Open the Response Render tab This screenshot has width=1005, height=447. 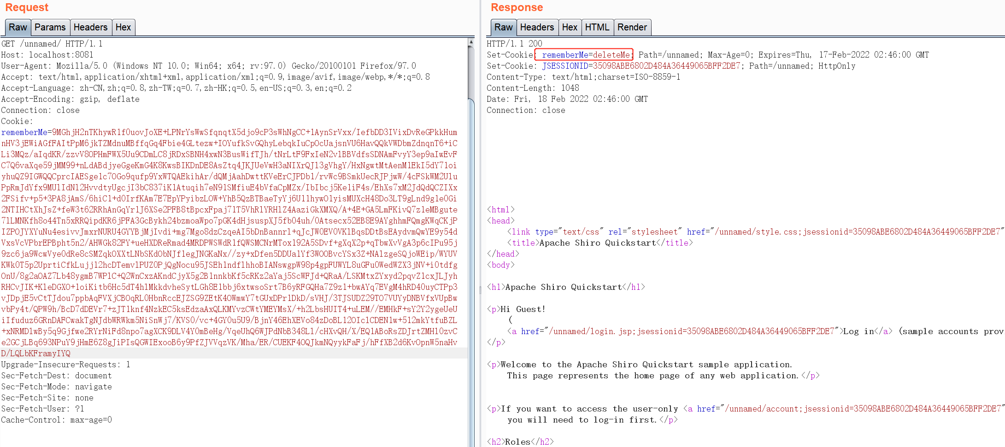pyautogui.click(x=632, y=27)
